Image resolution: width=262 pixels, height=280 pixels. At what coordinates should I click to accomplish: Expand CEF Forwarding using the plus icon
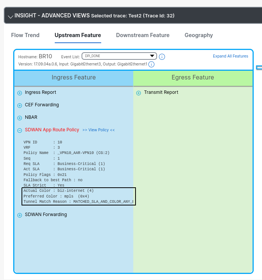[x=20, y=105]
